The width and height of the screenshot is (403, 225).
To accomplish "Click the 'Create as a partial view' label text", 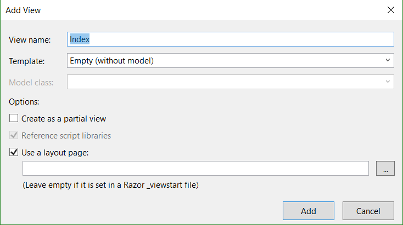I will pos(64,118).
